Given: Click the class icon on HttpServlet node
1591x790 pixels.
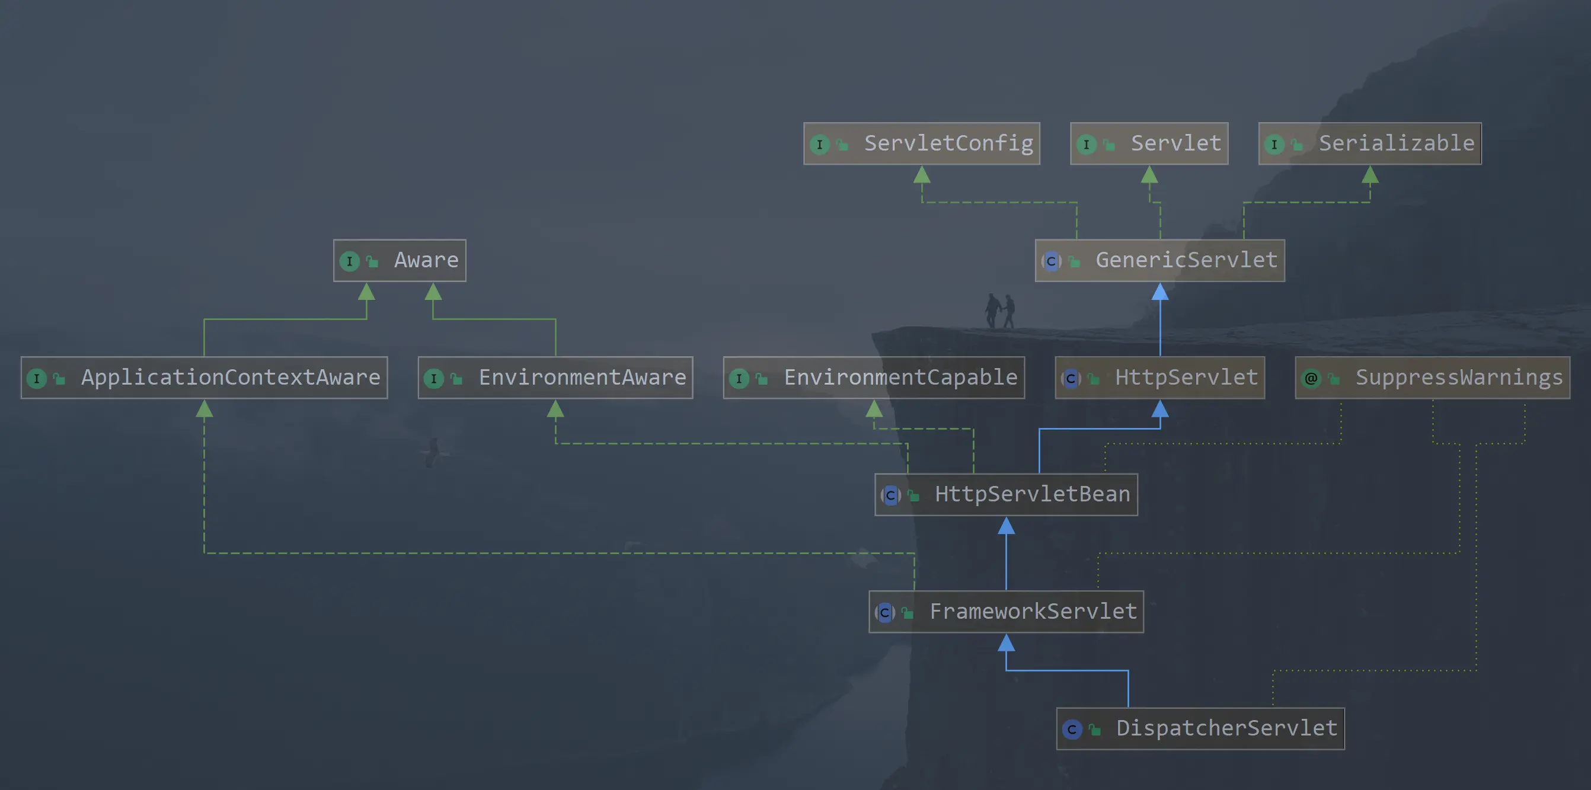Looking at the screenshot, I should [x=1072, y=378].
